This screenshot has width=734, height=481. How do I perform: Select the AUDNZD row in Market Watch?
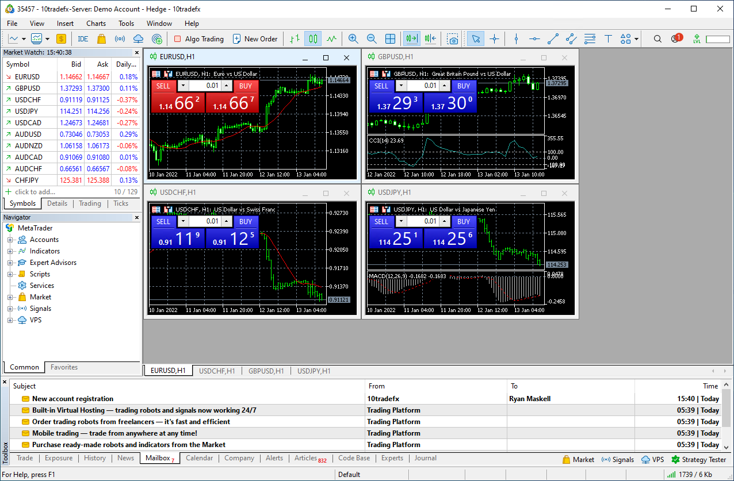[71, 146]
